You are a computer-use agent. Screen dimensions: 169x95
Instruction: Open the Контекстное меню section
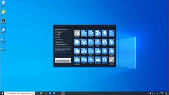tap(61, 31)
